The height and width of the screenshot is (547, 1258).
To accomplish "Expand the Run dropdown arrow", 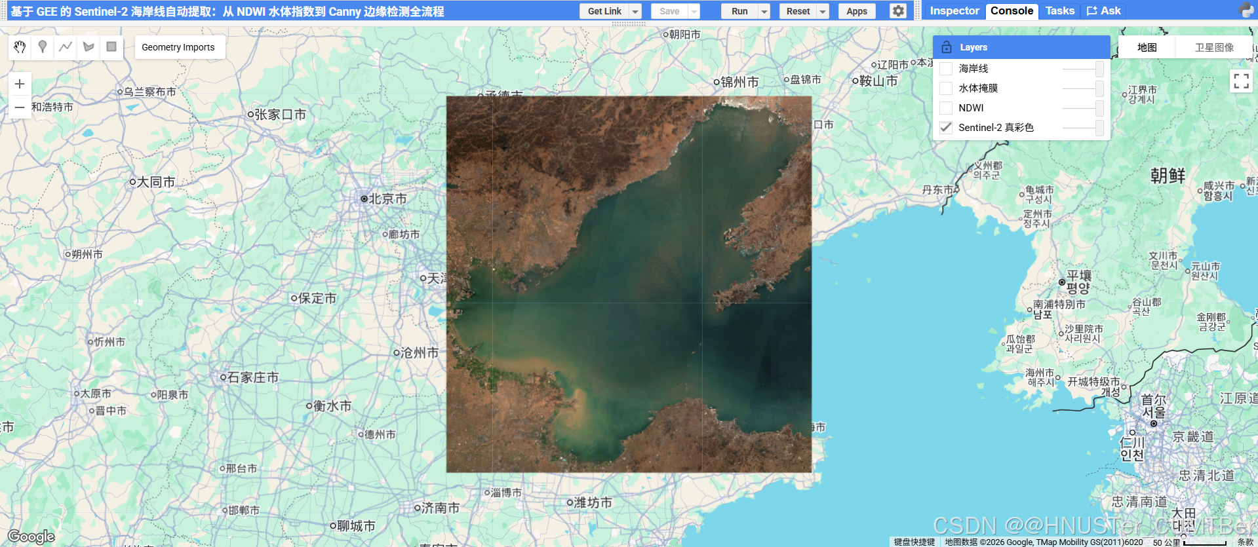I will [x=764, y=11].
